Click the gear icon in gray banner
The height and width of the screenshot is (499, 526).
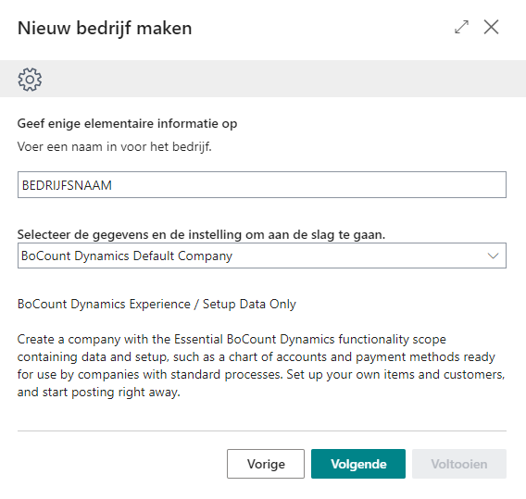click(30, 80)
